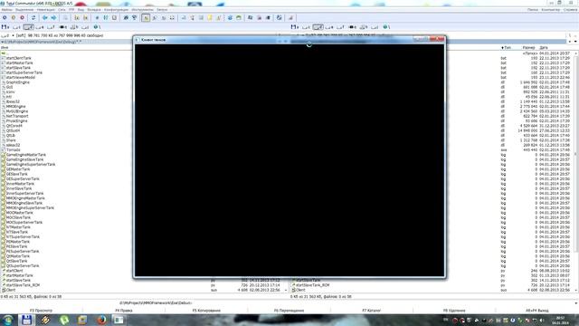Click the F5 Копирование button
The image size is (579, 326).
[x=206, y=311]
